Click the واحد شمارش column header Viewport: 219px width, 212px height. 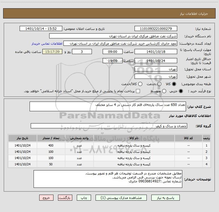(x=79, y=138)
